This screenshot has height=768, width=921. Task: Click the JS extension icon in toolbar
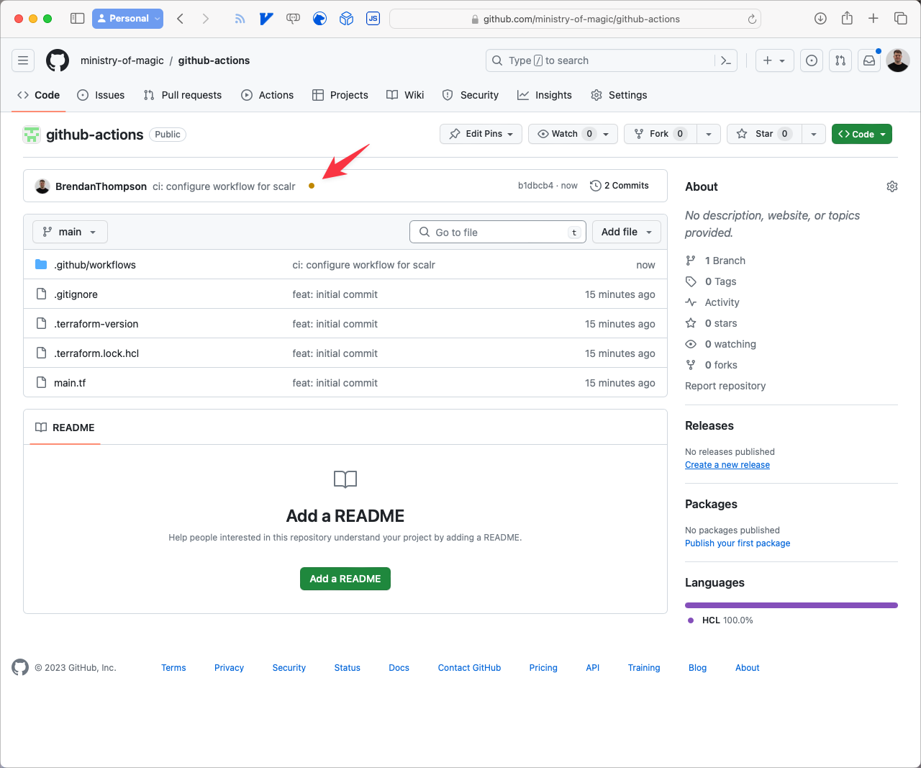coord(373,19)
